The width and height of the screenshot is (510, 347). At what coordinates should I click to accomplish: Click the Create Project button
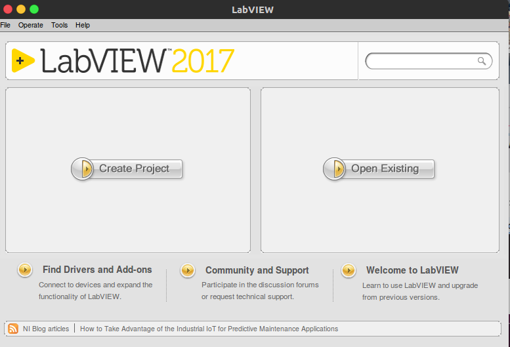click(x=127, y=169)
